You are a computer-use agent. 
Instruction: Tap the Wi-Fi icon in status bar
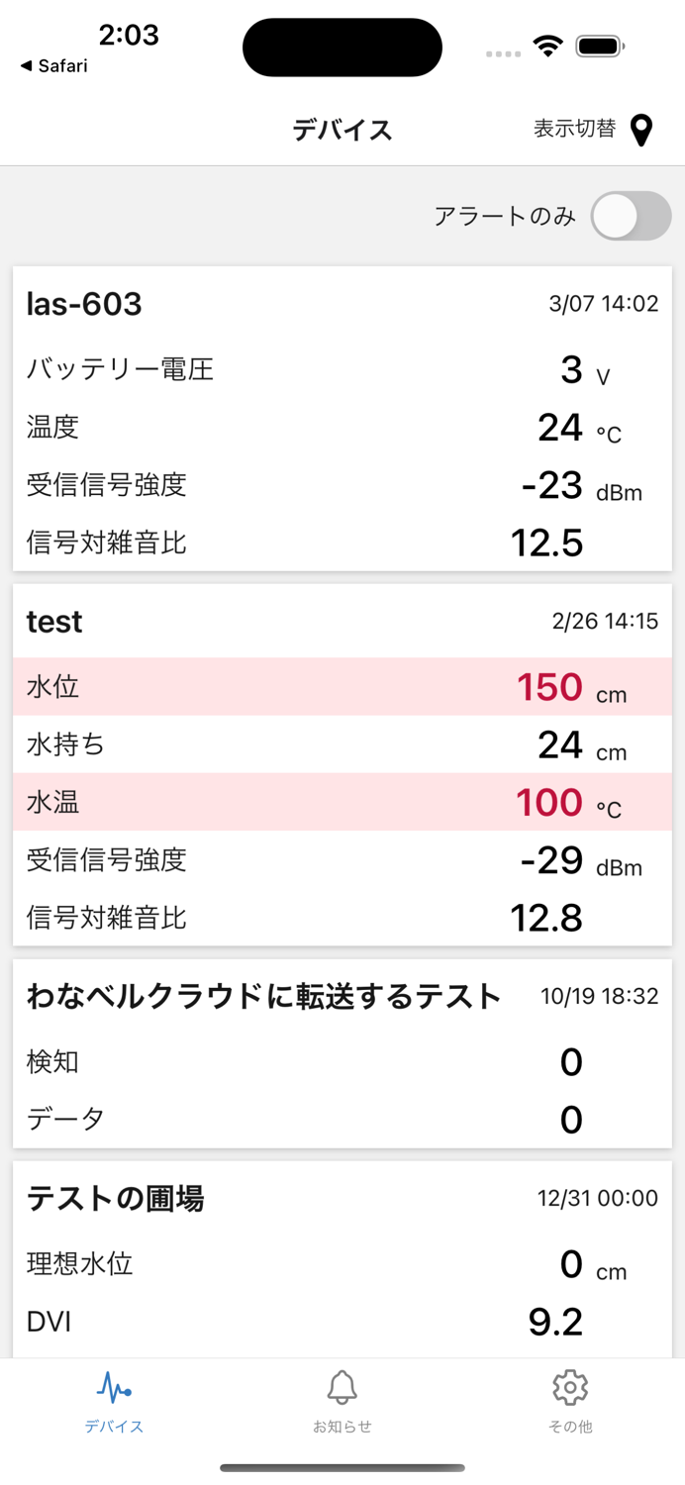546,45
